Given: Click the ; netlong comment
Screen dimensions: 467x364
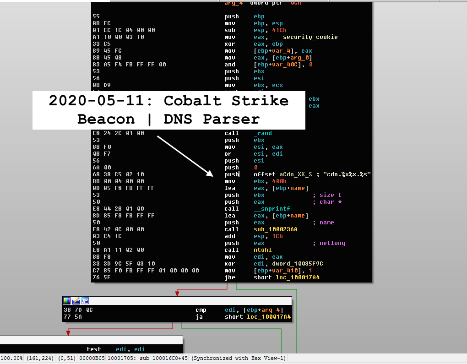Looking at the screenshot, I should tap(329, 243).
